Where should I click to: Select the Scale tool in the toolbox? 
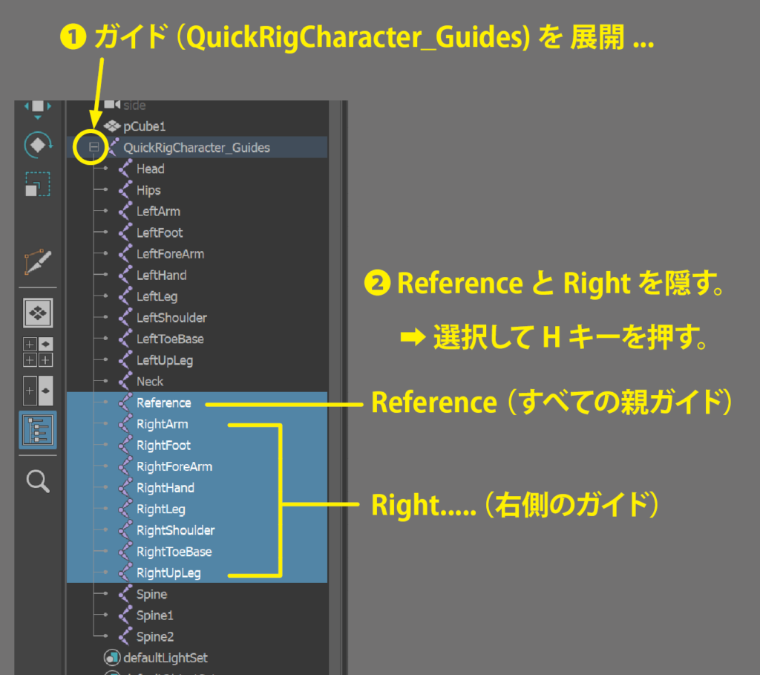click(37, 184)
